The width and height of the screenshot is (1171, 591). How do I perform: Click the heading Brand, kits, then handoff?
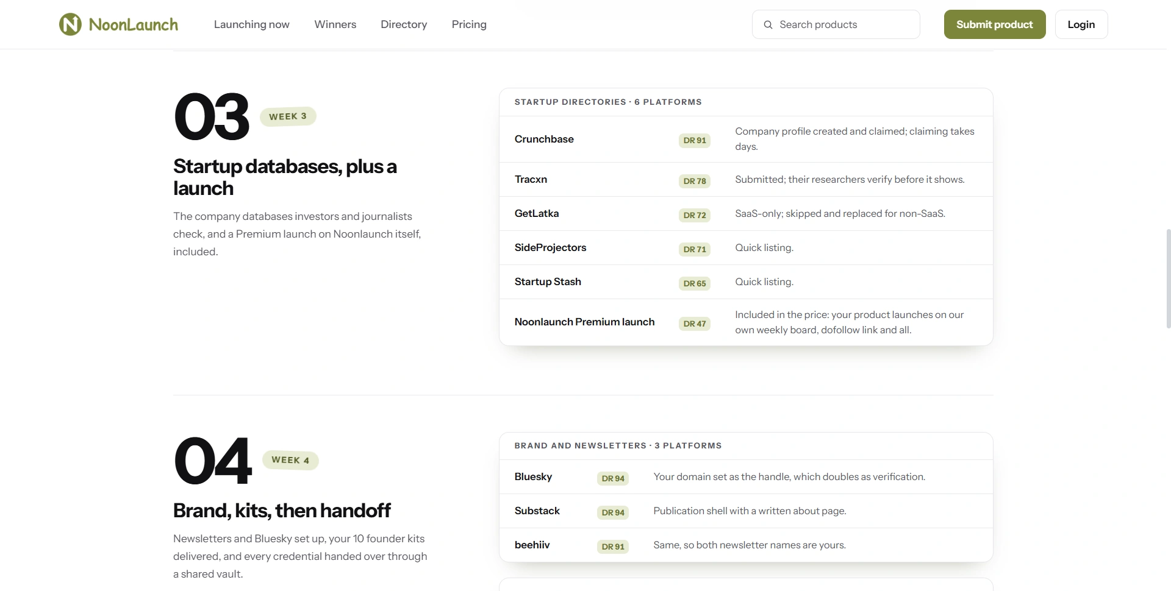[x=282, y=510]
